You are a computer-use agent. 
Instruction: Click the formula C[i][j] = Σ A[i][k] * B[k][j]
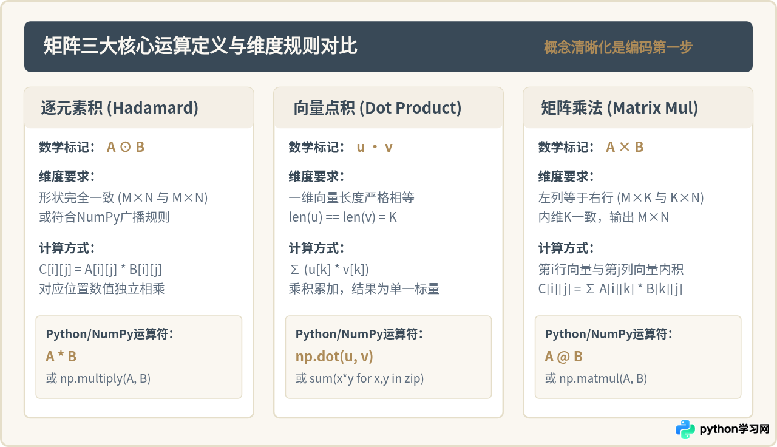[610, 288]
